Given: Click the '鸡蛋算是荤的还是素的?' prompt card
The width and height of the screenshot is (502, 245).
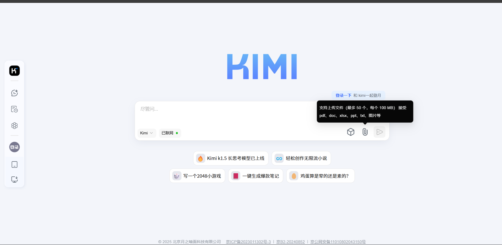Looking at the screenshot, I should coord(320,176).
